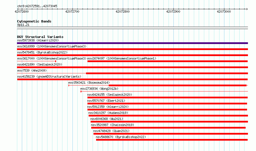Click the nsv6006368 (Wu2021) label

click(107, 119)
